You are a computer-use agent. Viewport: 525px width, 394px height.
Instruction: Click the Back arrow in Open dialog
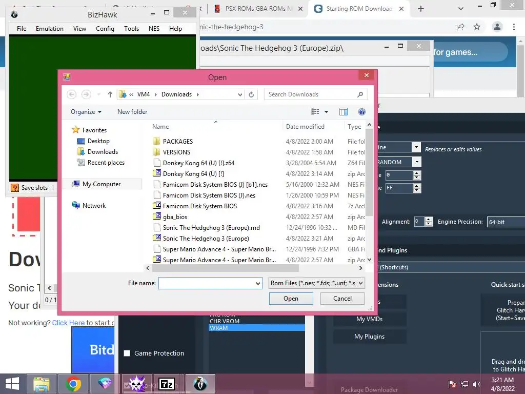(x=72, y=94)
